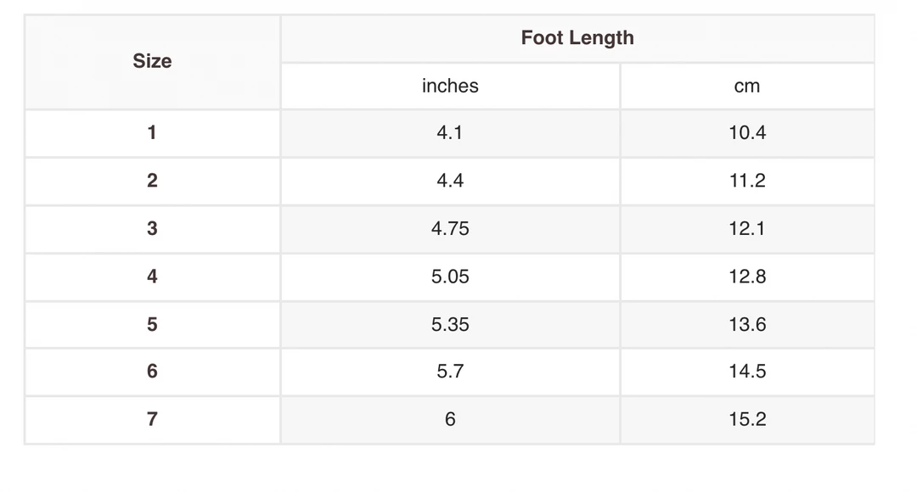Click the Size column header

click(152, 61)
